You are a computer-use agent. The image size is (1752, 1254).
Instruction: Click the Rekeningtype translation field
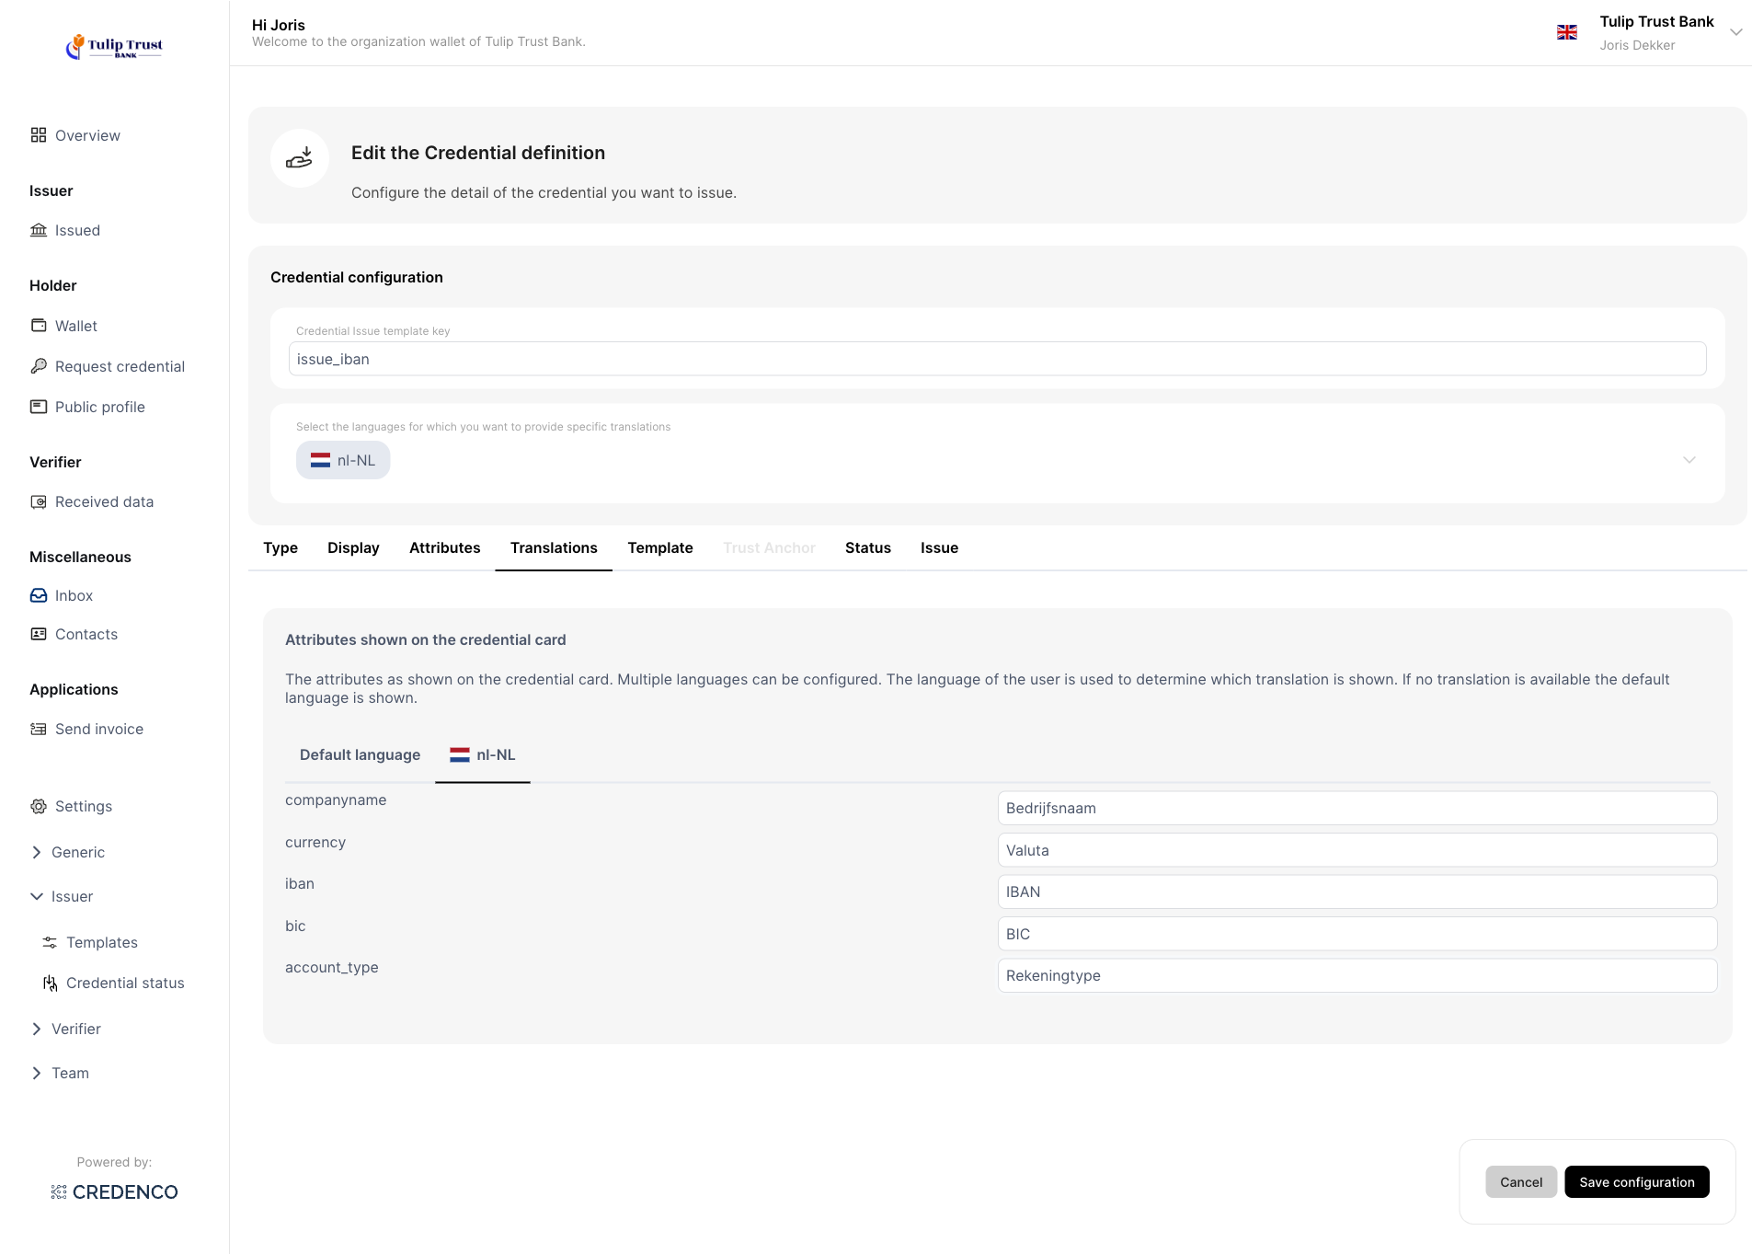tap(1357, 975)
